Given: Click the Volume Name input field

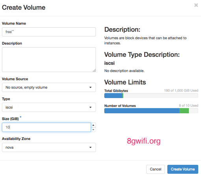Looking at the screenshot, I should pos(49,32).
